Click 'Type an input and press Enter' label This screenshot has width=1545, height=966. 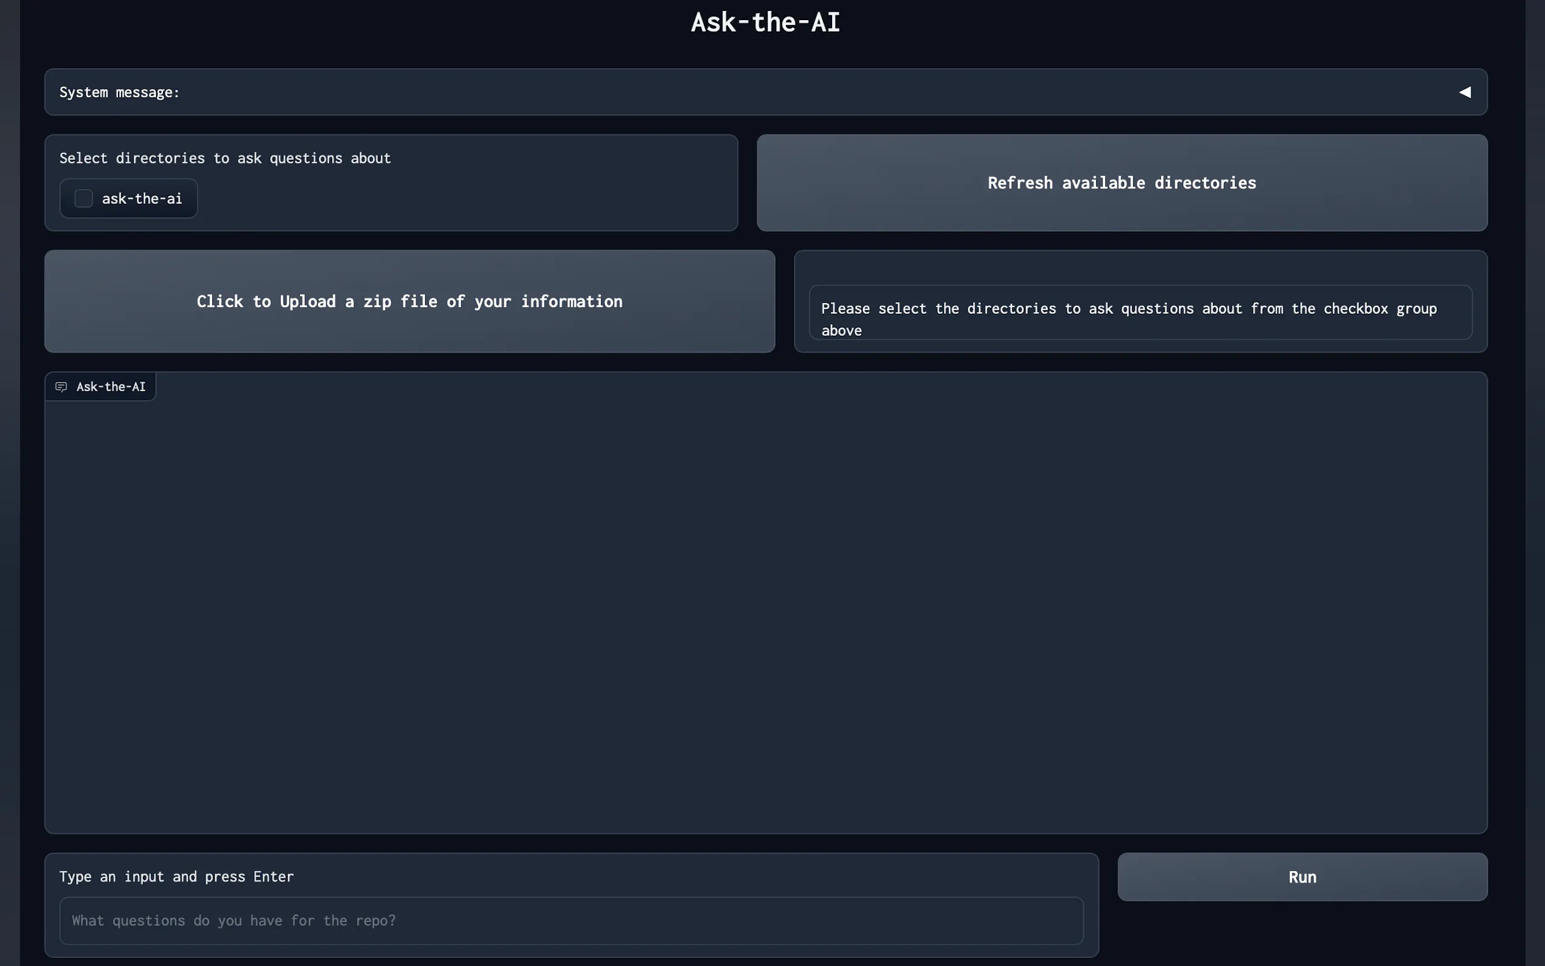click(x=176, y=877)
